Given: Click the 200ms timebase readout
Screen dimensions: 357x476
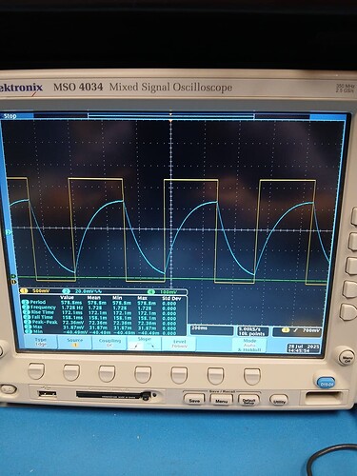Looking at the screenshot, I should (211, 330).
